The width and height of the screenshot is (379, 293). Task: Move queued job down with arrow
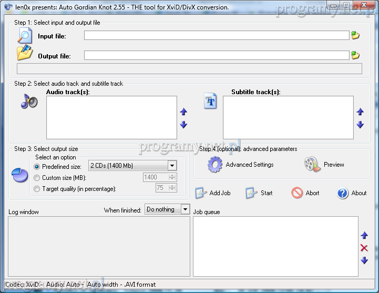point(364,260)
